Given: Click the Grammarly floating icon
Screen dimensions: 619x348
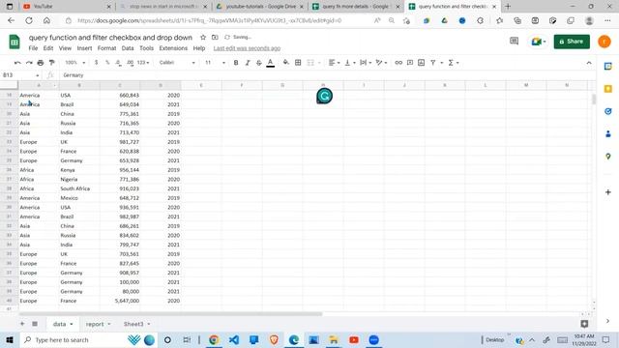Looking at the screenshot, I should tap(325, 96).
